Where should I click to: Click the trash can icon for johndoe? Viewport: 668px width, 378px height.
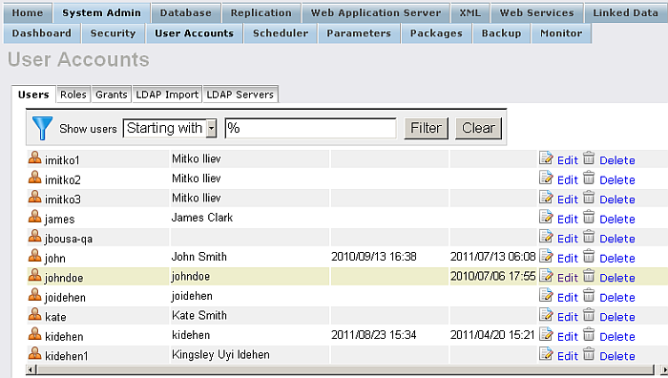point(589,275)
